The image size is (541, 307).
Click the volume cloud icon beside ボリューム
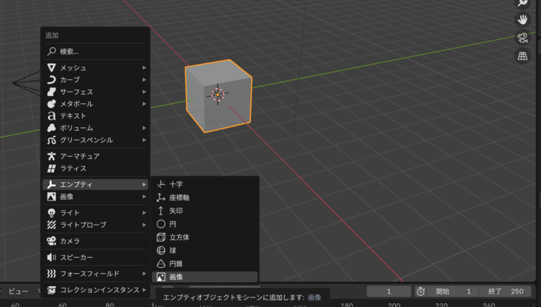[51, 128]
